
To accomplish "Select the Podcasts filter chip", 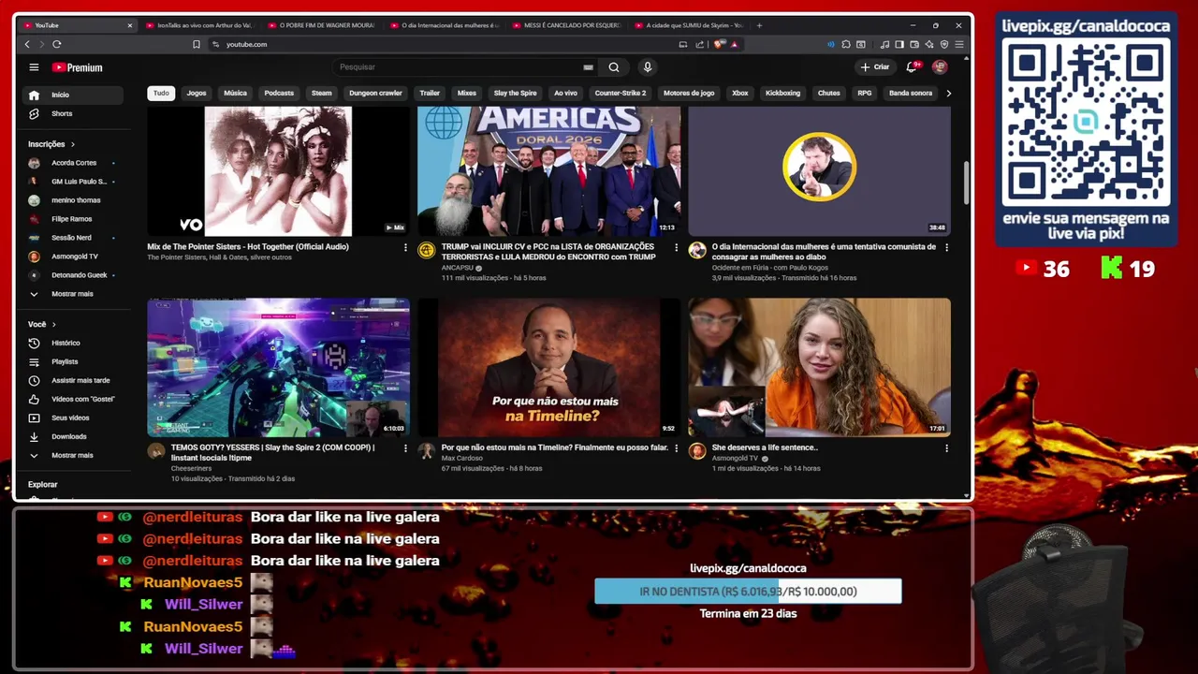I will coord(279,93).
